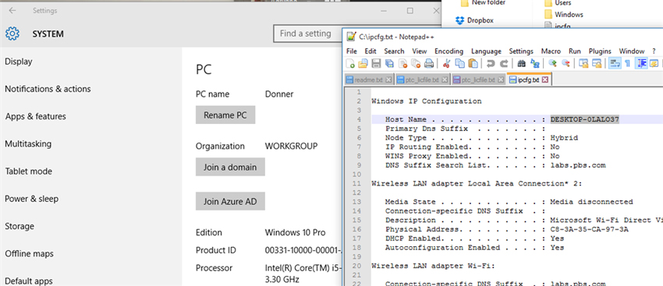Open the Window menu

pos(632,51)
